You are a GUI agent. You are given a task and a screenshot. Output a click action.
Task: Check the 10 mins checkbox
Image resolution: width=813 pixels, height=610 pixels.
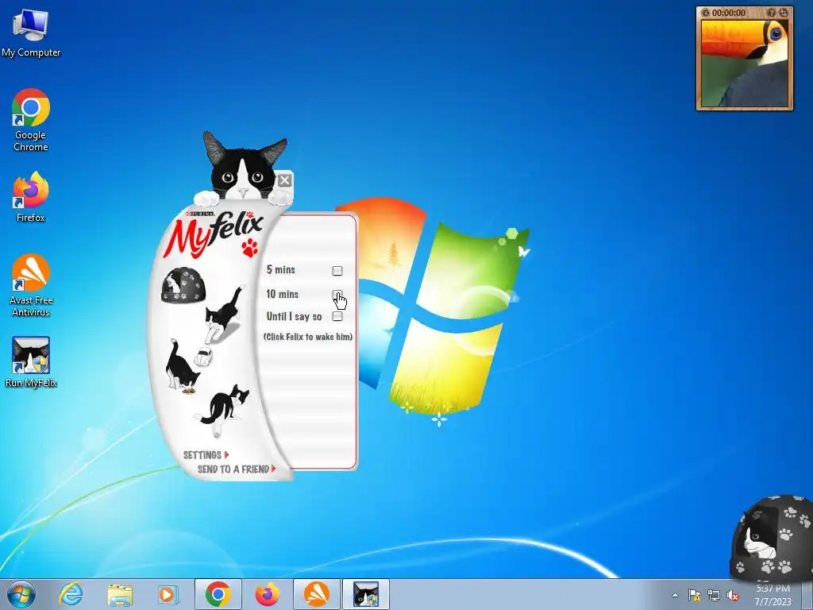point(337,295)
